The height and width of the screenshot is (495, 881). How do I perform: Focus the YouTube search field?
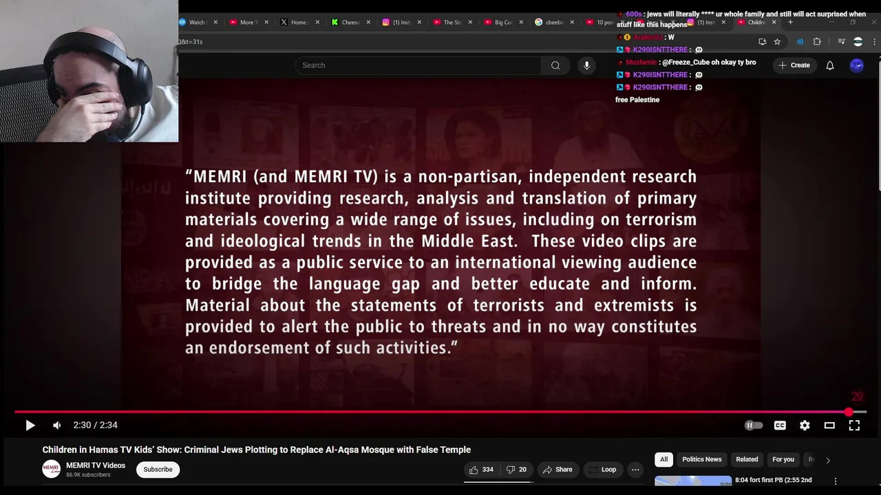tap(418, 65)
